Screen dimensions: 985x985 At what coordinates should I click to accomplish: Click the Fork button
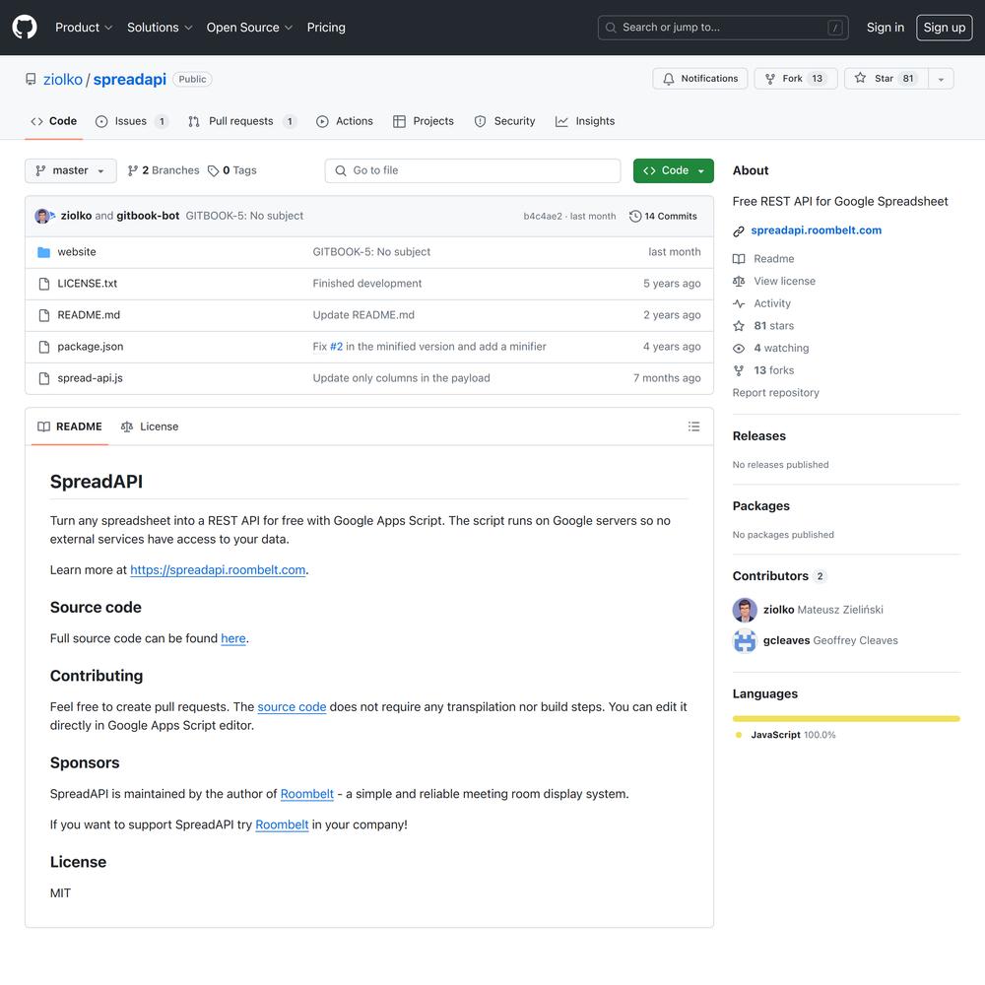795,79
